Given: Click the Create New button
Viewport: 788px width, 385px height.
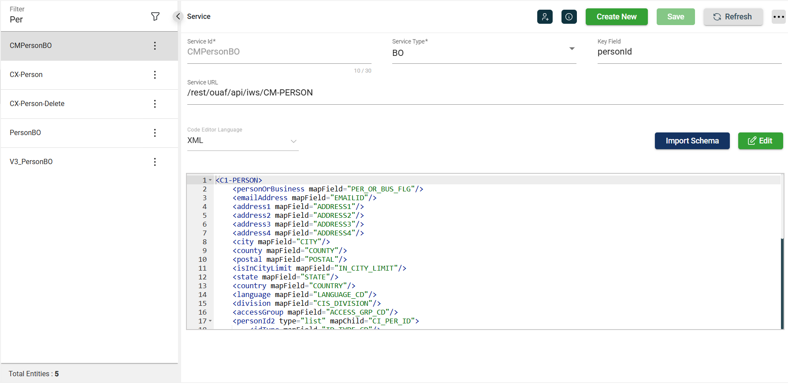Looking at the screenshot, I should coord(616,17).
